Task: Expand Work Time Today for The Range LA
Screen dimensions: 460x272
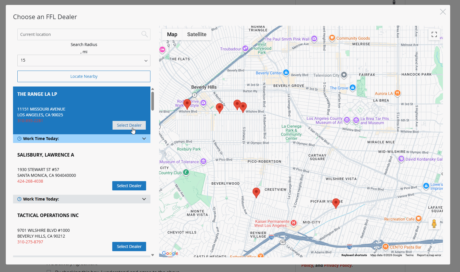Action: click(144, 139)
